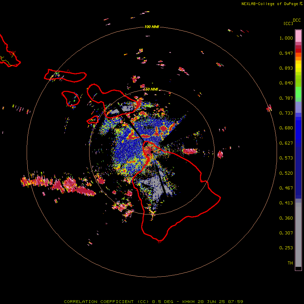
Task: Click the 0.413 legend value
Action: [x=286, y=203]
